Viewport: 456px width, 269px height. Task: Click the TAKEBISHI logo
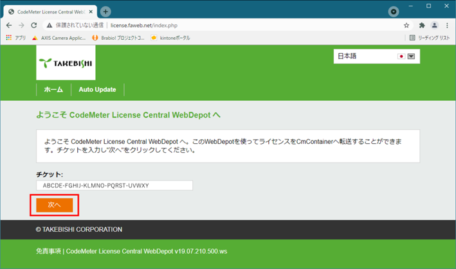(66, 62)
